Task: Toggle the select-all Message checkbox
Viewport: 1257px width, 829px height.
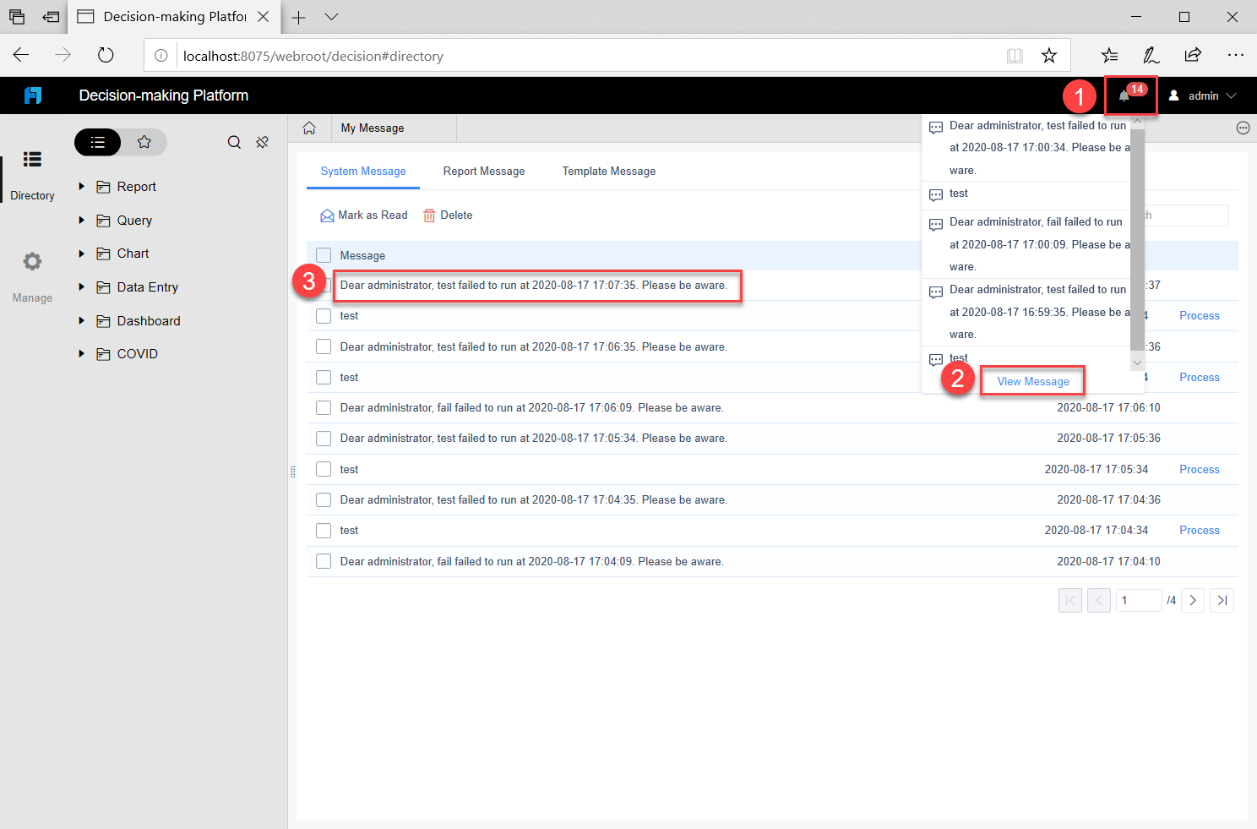Action: pyautogui.click(x=324, y=254)
